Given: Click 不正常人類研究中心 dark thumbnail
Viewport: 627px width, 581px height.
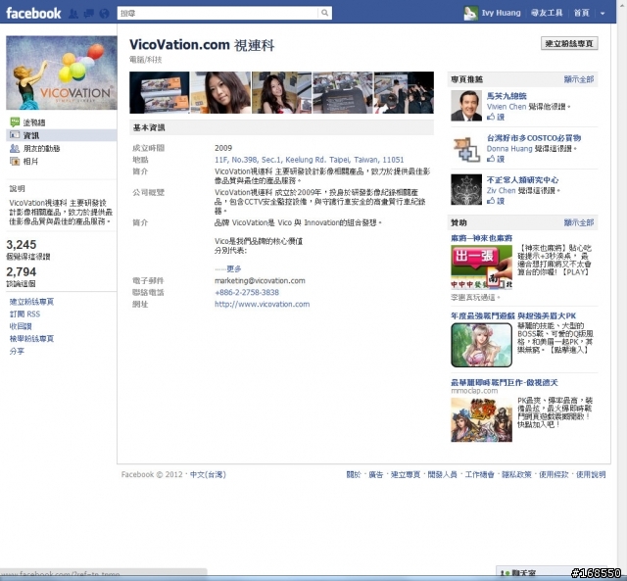Looking at the screenshot, I should (466, 189).
